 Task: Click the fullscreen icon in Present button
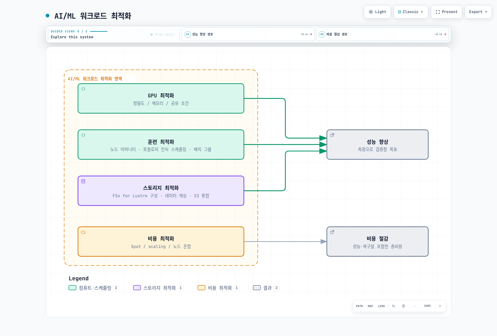438,12
